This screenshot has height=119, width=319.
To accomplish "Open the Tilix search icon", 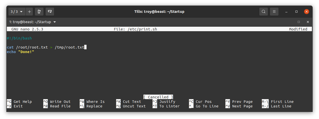I will (x=264, y=12).
